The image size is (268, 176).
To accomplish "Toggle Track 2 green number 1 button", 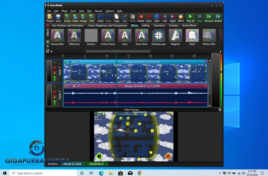I will [54, 87].
